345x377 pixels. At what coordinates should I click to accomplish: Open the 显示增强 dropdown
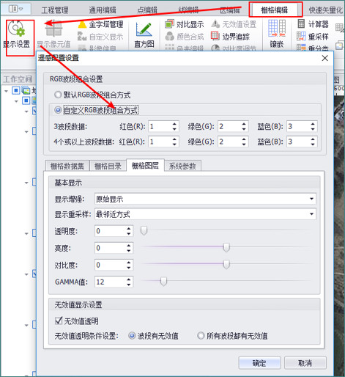205,199
